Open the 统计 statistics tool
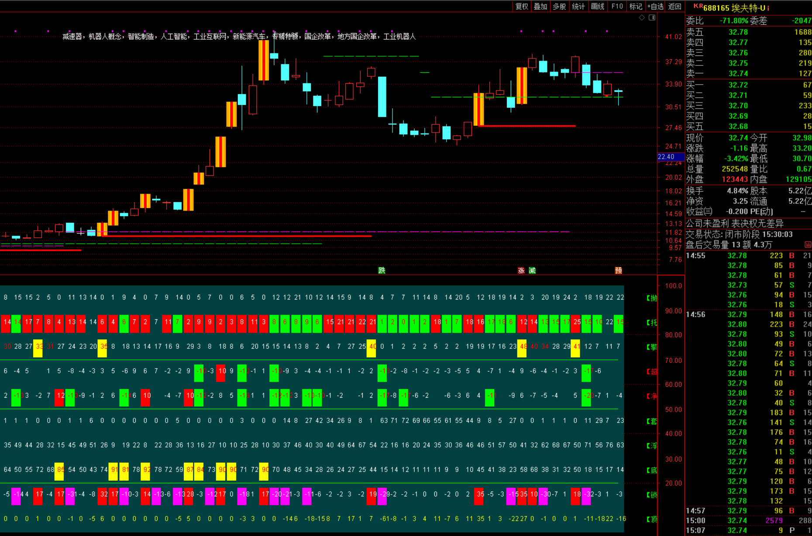This screenshot has height=536, width=812. click(578, 7)
